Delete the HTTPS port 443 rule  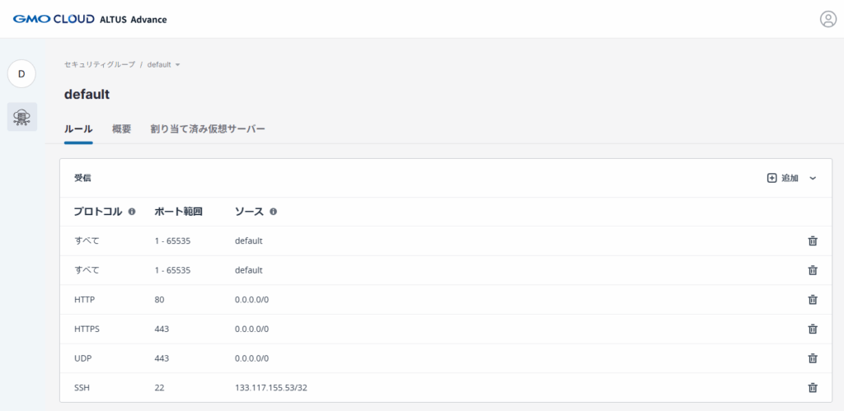click(812, 329)
